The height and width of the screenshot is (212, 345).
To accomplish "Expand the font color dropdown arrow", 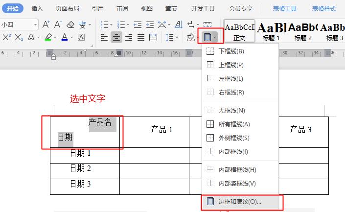I will (71, 37).
